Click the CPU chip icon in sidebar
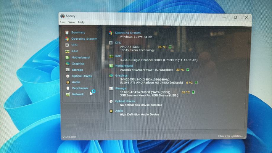 [x=67, y=45]
